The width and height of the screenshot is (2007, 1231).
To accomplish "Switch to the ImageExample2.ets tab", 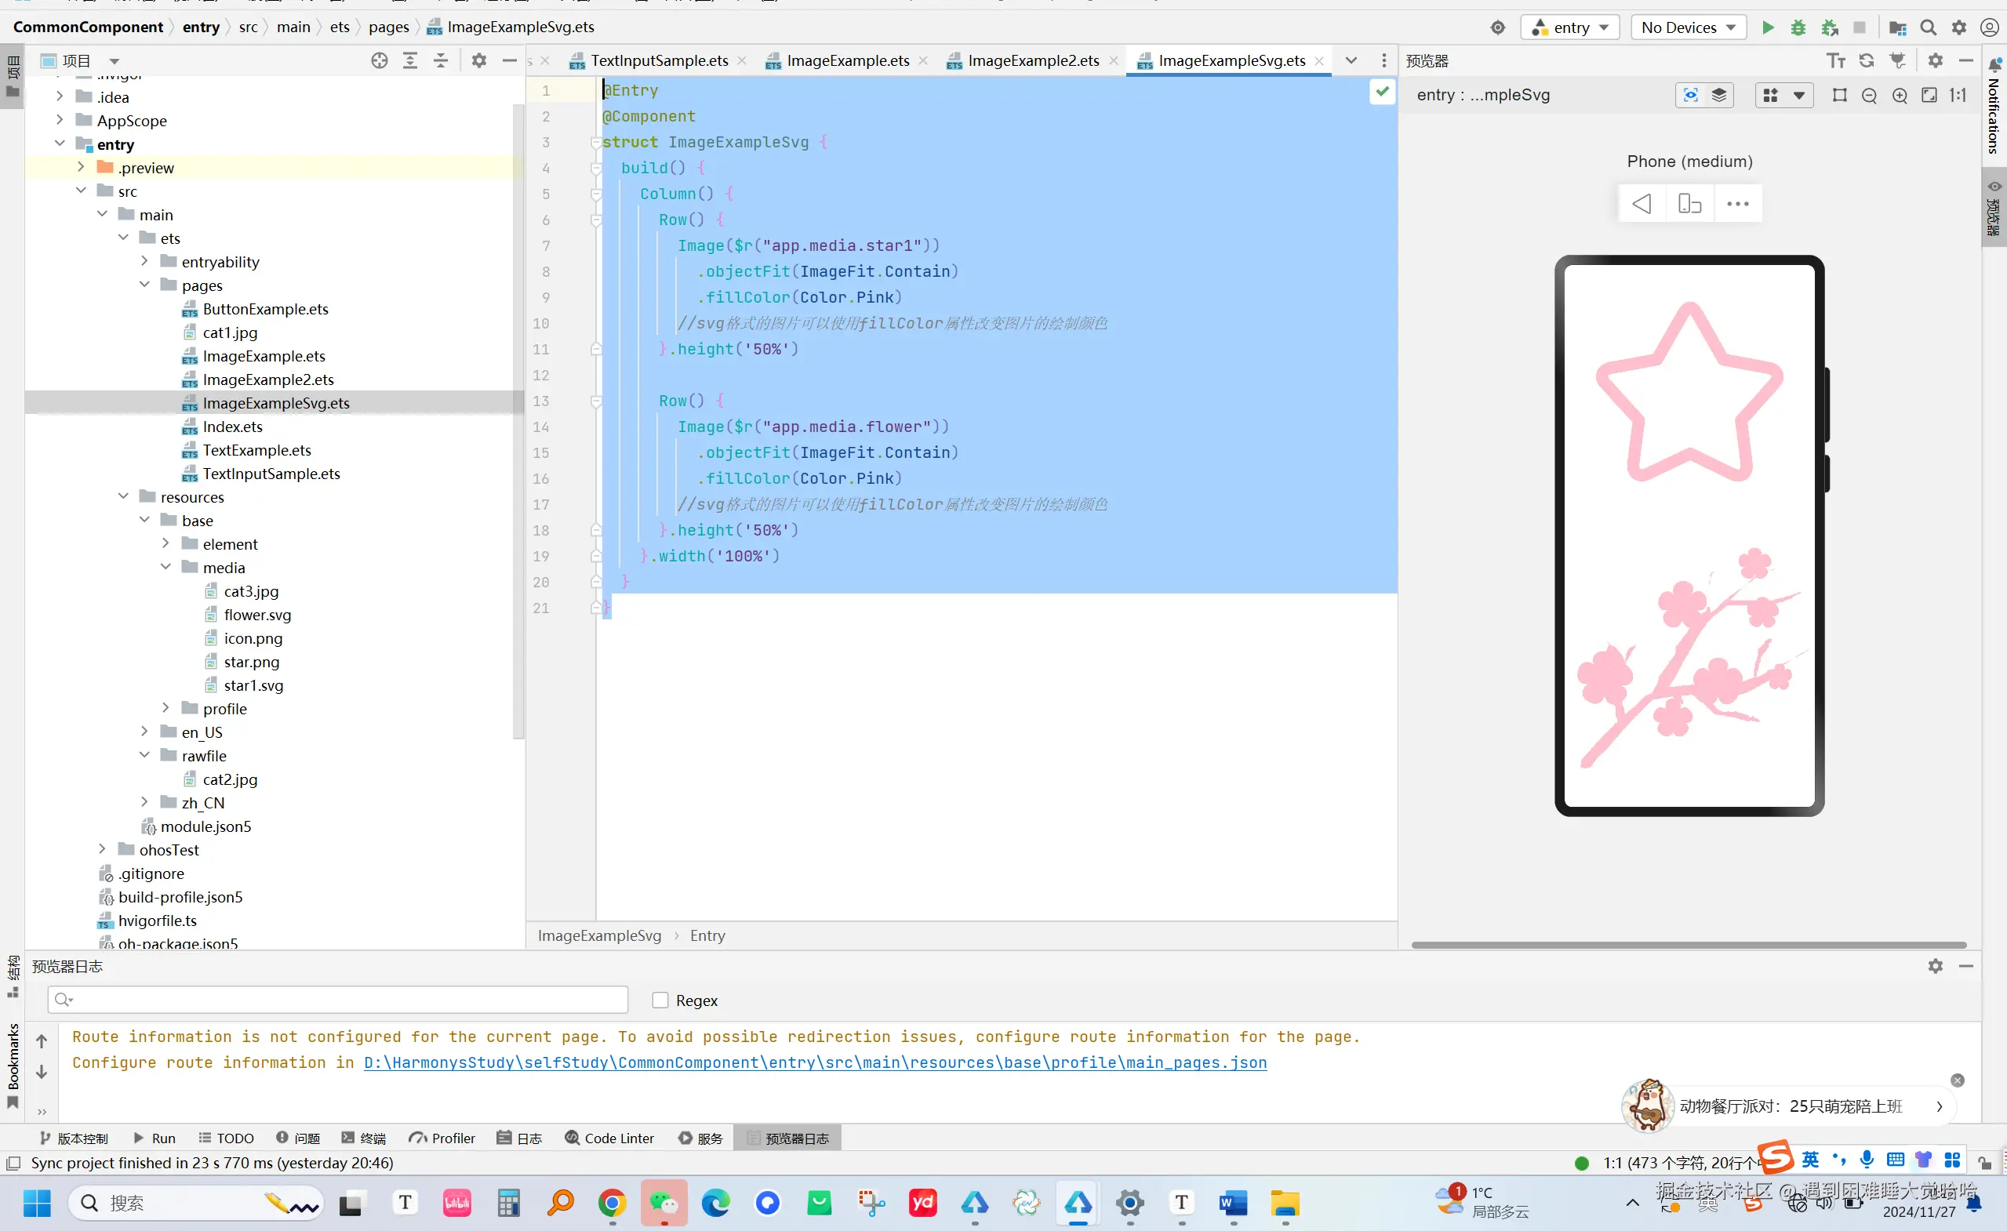I will pos(1033,60).
